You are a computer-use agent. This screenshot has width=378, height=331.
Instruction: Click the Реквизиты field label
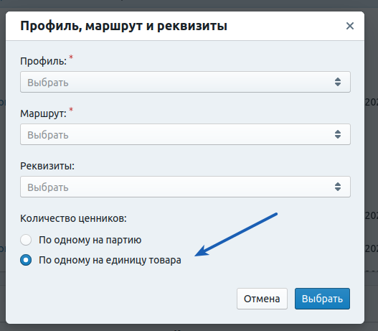click(x=47, y=166)
